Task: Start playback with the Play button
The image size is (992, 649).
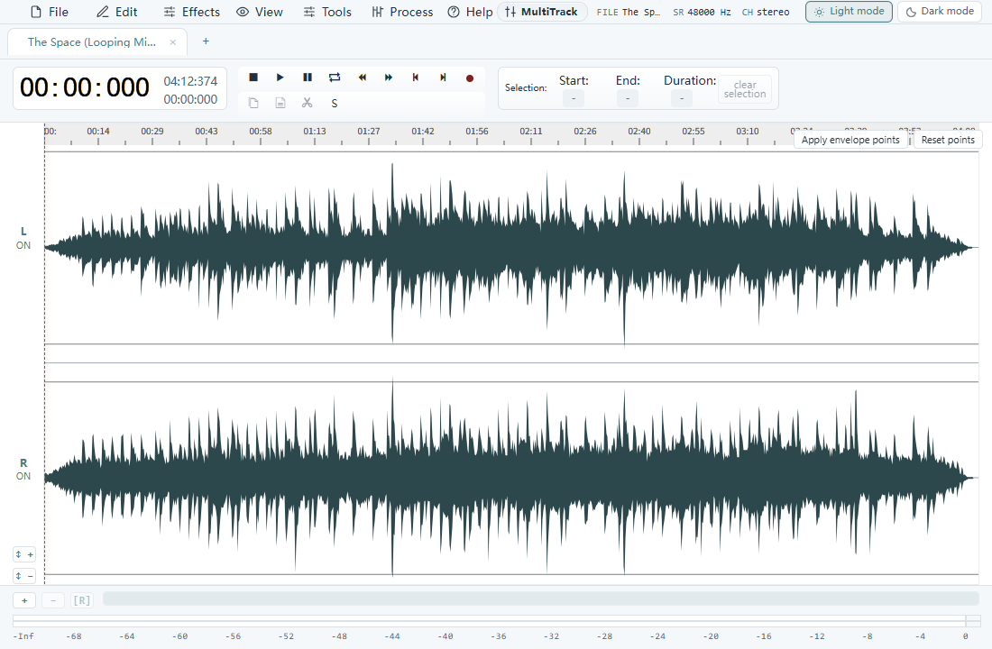Action: click(x=280, y=78)
